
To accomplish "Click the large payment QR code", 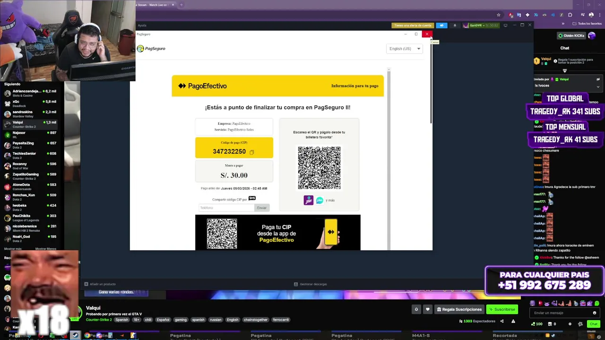I will point(319,168).
